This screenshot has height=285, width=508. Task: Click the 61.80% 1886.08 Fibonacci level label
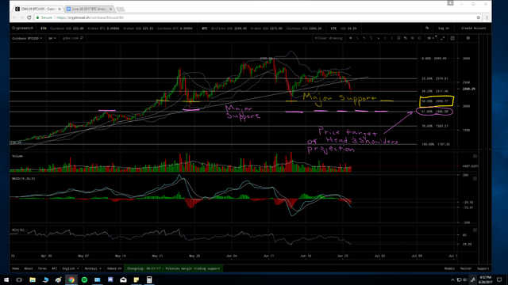click(x=435, y=112)
